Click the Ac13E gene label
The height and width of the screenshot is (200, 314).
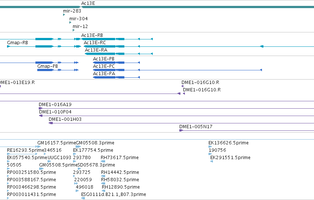[88, 3]
